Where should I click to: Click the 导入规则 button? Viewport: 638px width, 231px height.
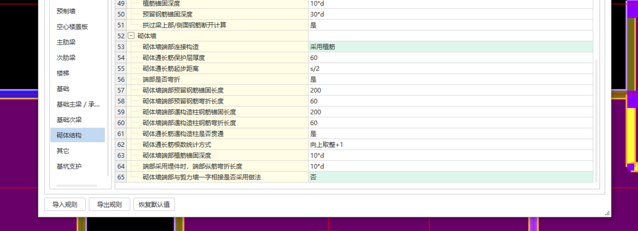[x=65, y=204]
